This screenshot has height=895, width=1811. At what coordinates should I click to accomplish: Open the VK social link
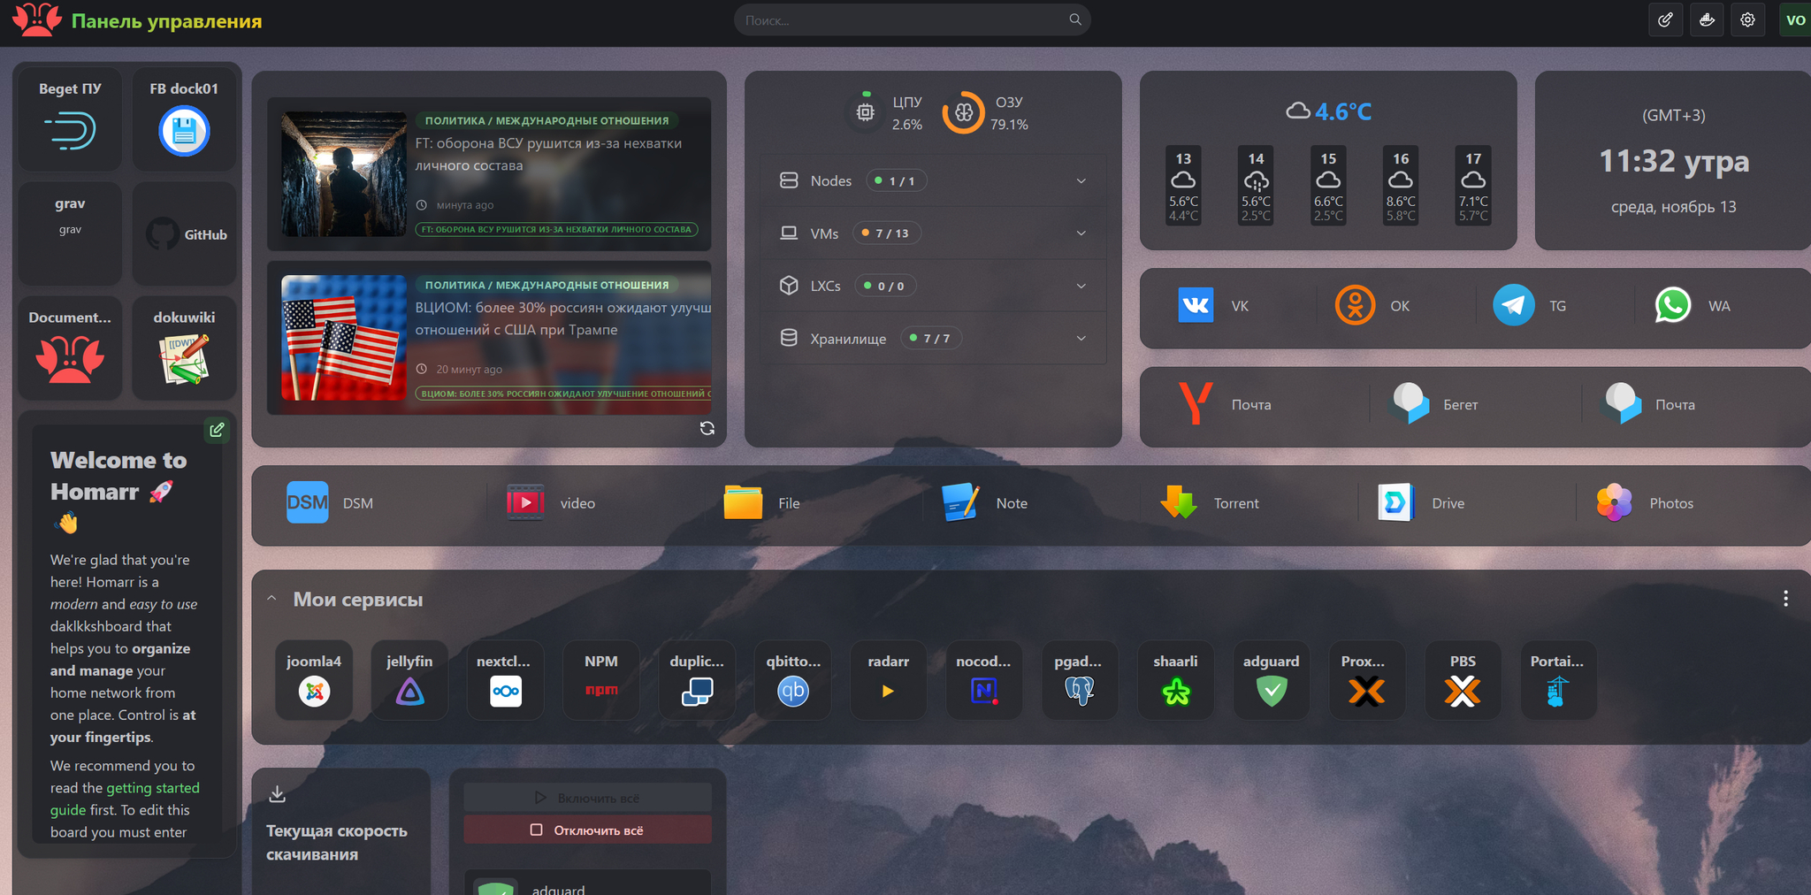click(x=1214, y=306)
